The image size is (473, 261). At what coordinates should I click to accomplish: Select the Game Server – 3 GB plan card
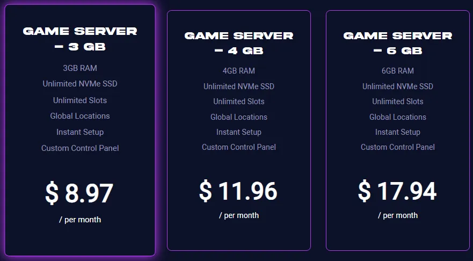[80, 130]
